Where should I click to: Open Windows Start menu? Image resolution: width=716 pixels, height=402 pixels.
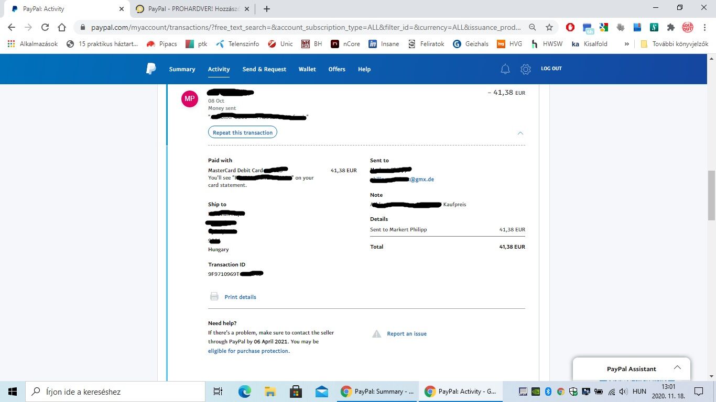(13, 392)
